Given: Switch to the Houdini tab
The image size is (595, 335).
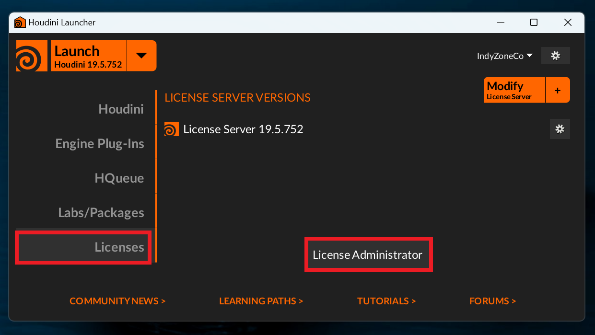Looking at the screenshot, I should [x=121, y=109].
